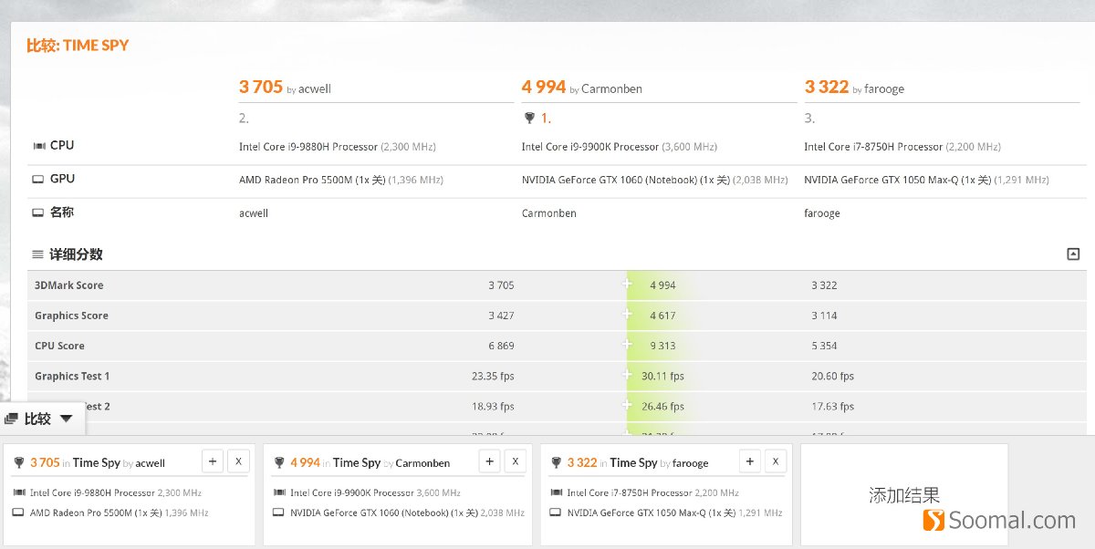Image resolution: width=1095 pixels, height=549 pixels.
Task: Click the Graphics Score row label
Action: pos(71,316)
